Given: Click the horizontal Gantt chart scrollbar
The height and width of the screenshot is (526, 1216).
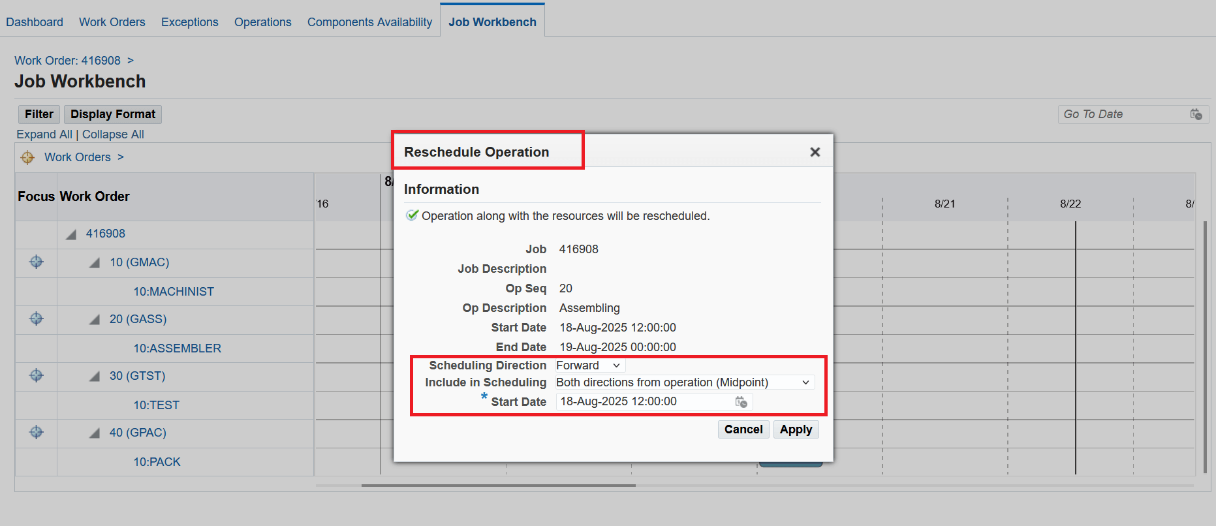Looking at the screenshot, I should [499, 486].
